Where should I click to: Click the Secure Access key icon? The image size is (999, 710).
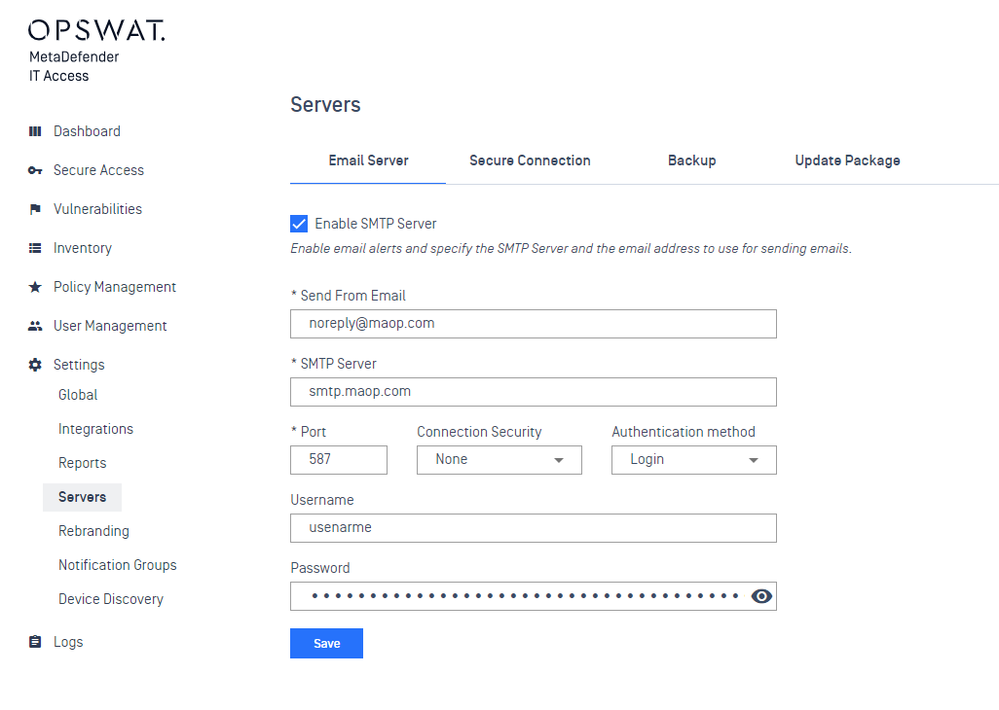[35, 170]
